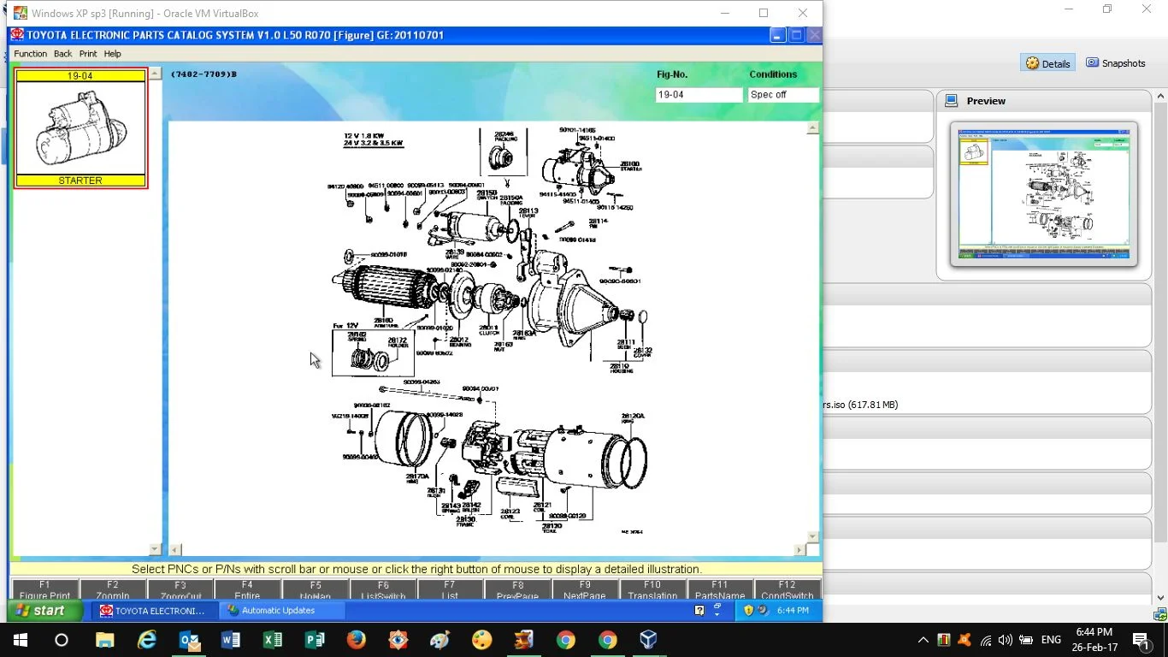Open the paint palette brush app on taskbar
Viewport: 1168px width, 657px height.
click(439, 640)
